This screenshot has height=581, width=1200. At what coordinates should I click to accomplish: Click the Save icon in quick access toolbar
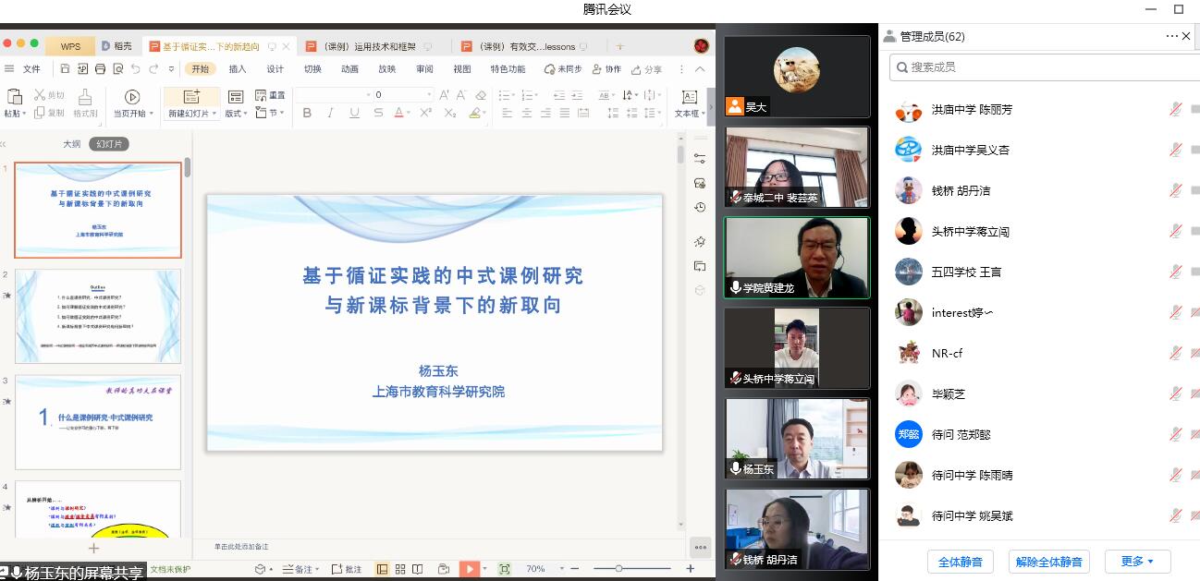(65, 69)
